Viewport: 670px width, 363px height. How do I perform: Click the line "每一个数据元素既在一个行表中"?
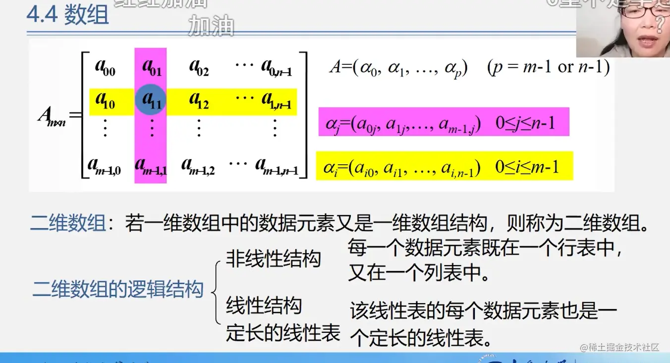pyautogui.click(x=486, y=248)
